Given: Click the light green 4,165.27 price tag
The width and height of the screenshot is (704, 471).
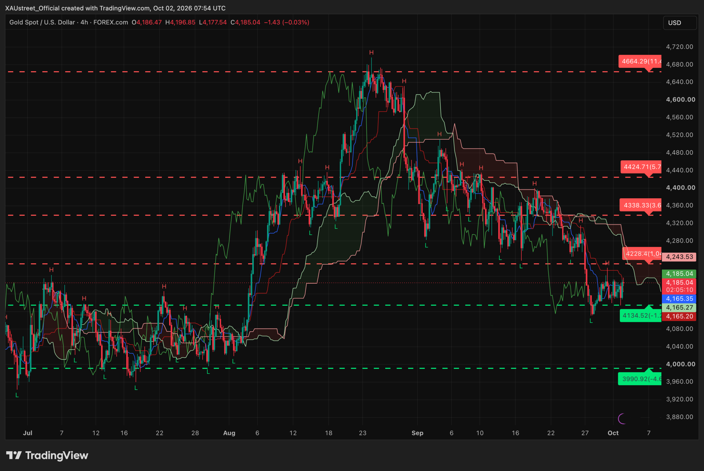Looking at the screenshot, I should pos(679,308).
